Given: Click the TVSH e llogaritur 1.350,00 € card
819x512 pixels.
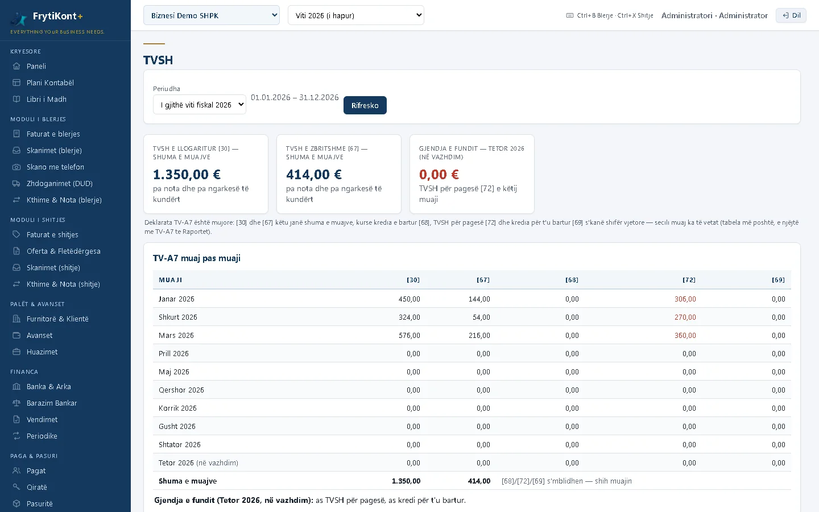Looking at the screenshot, I should (x=206, y=174).
